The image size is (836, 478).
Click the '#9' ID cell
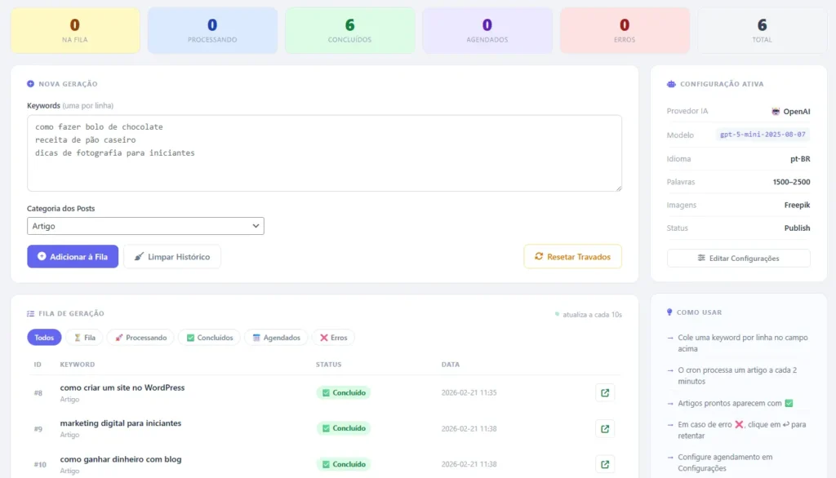(x=38, y=428)
